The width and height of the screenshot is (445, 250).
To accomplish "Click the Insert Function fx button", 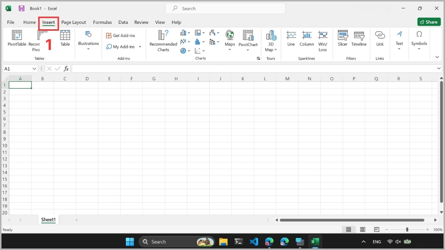I will tap(66, 69).
